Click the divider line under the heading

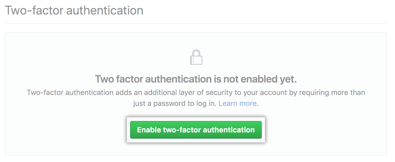196,23
